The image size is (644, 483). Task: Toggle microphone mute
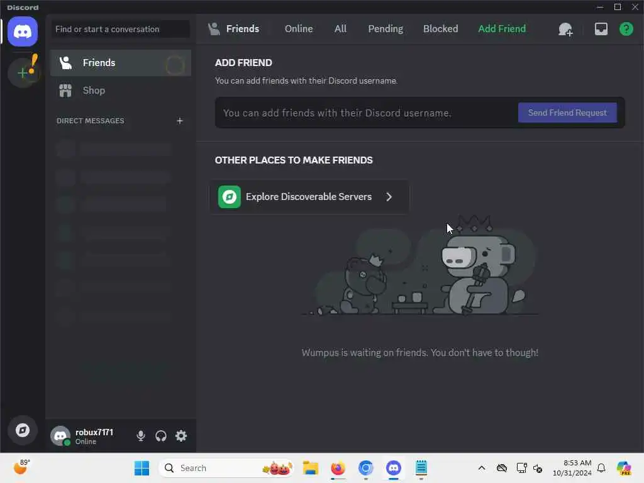tap(141, 436)
